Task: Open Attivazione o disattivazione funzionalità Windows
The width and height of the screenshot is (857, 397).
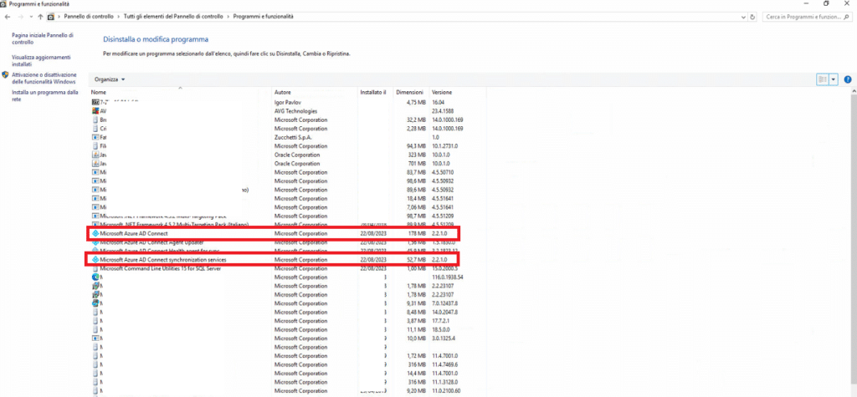Action: 44,78
